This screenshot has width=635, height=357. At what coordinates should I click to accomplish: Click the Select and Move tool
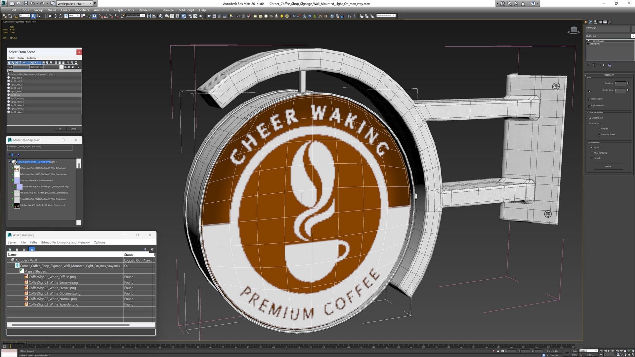pyautogui.click(x=55, y=16)
